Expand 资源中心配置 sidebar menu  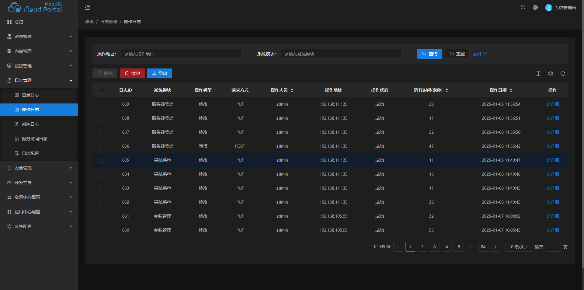39,197
